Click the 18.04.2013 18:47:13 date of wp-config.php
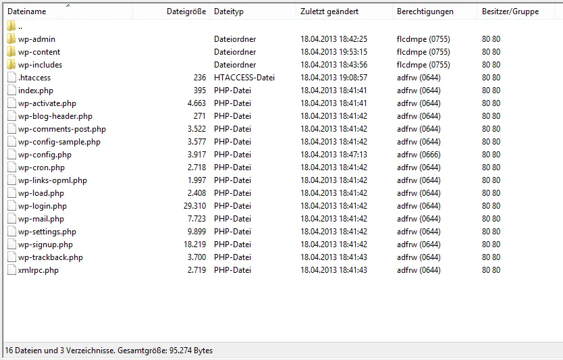 pyautogui.click(x=334, y=155)
